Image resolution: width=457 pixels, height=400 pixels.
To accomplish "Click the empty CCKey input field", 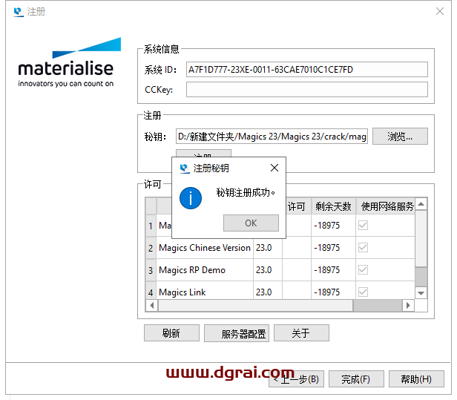I will pyautogui.click(x=307, y=89).
